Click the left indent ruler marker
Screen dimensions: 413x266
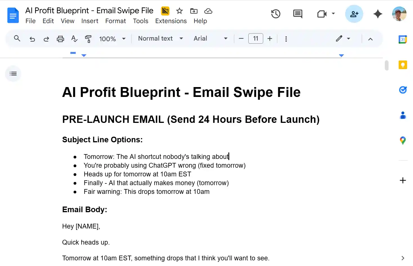[84, 56]
